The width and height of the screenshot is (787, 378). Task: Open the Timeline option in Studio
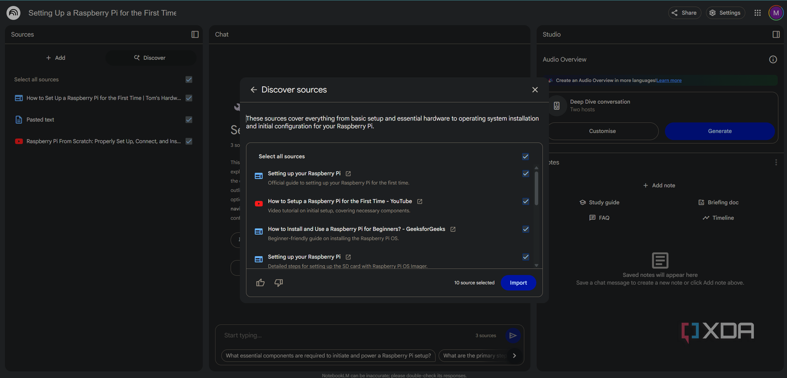tap(718, 218)
